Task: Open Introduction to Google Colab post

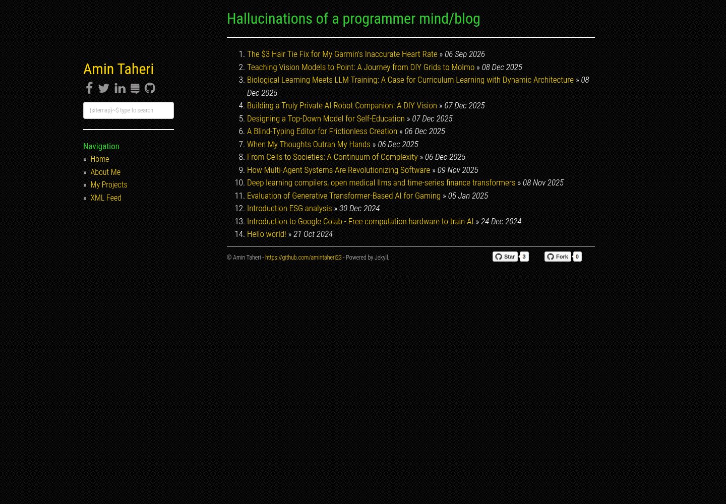Action: coord(360,221)
